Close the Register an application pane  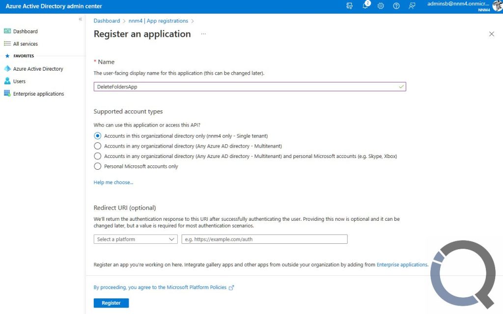coord(491,34)
